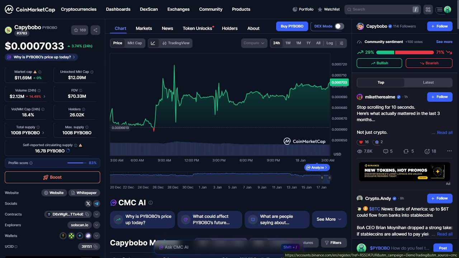The image size is (459, 258).
Task: Click the Profile score info icon
Action: [31, 163]
